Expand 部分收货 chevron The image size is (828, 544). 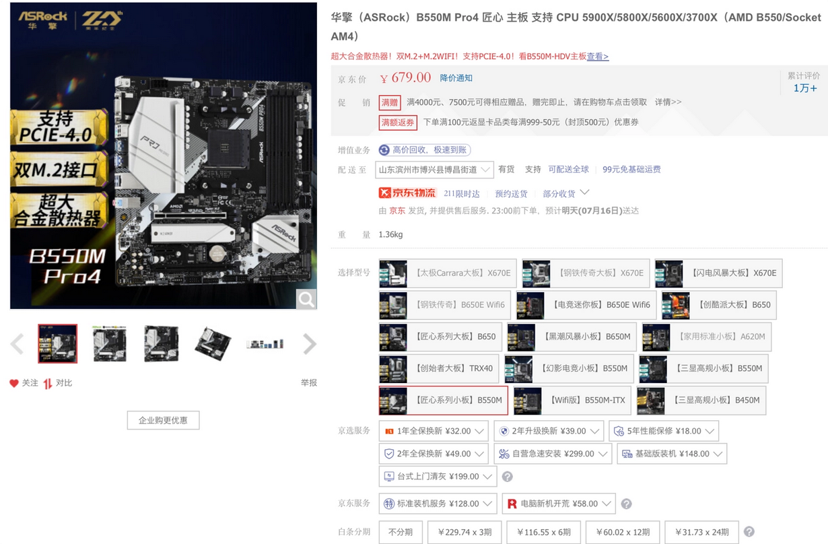[584, 193]
